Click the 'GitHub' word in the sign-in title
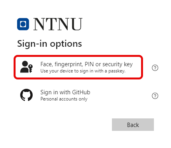This screenshot has width=171, height=148. (81, 92)
